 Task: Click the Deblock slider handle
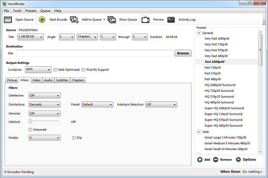coord(30,121)
